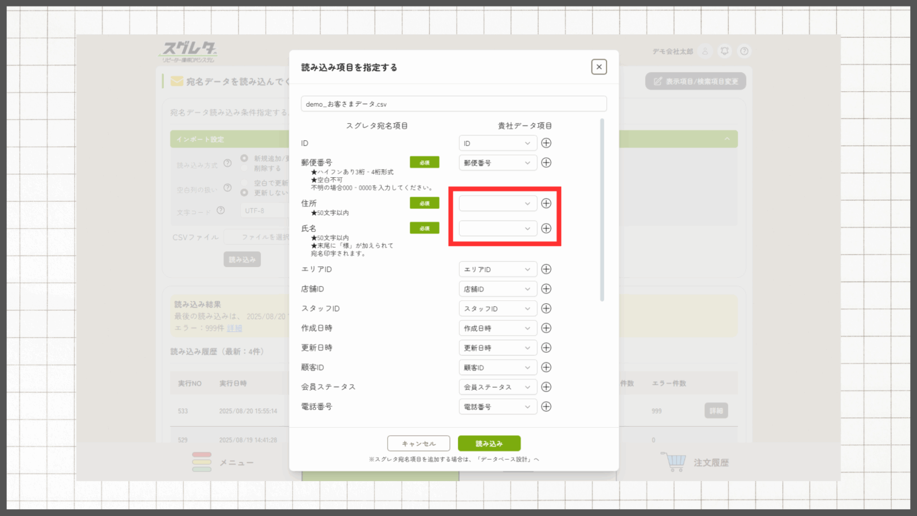
Task: Click the plus icon beside the ID dropdown
Action: pyautogui.click(x=546, y=143)
